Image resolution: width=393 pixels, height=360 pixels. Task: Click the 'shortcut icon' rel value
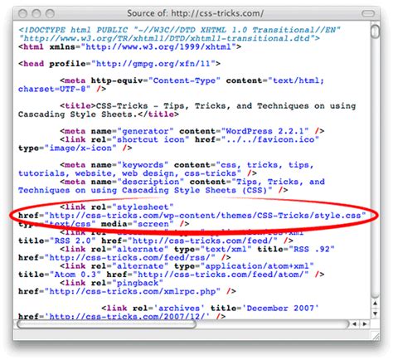tap(153, 139)
